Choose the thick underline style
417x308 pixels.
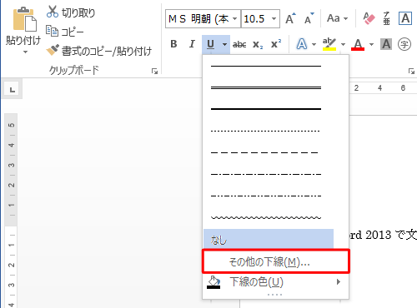point(266,109)
